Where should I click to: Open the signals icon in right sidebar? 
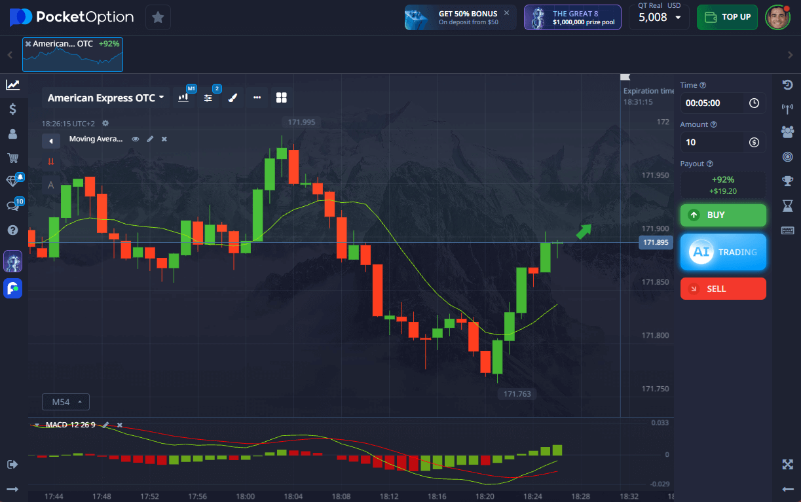tap(787, 108)
